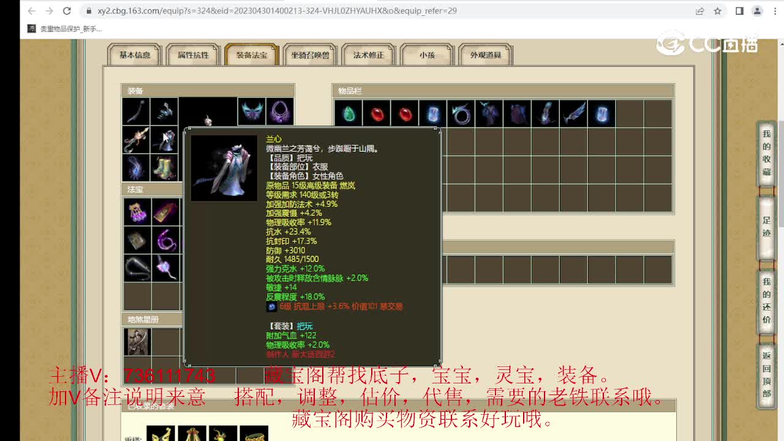Viewport: 784px width, 441px height.
Task: Select the grey bamboo scroll treasure icon
Action: (x=137, y=240)
